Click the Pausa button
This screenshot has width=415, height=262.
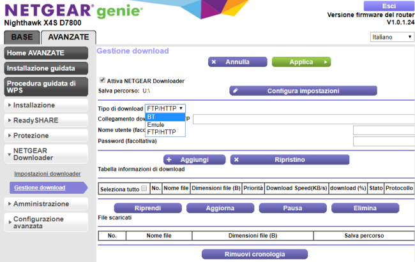(x=292, y=208)
